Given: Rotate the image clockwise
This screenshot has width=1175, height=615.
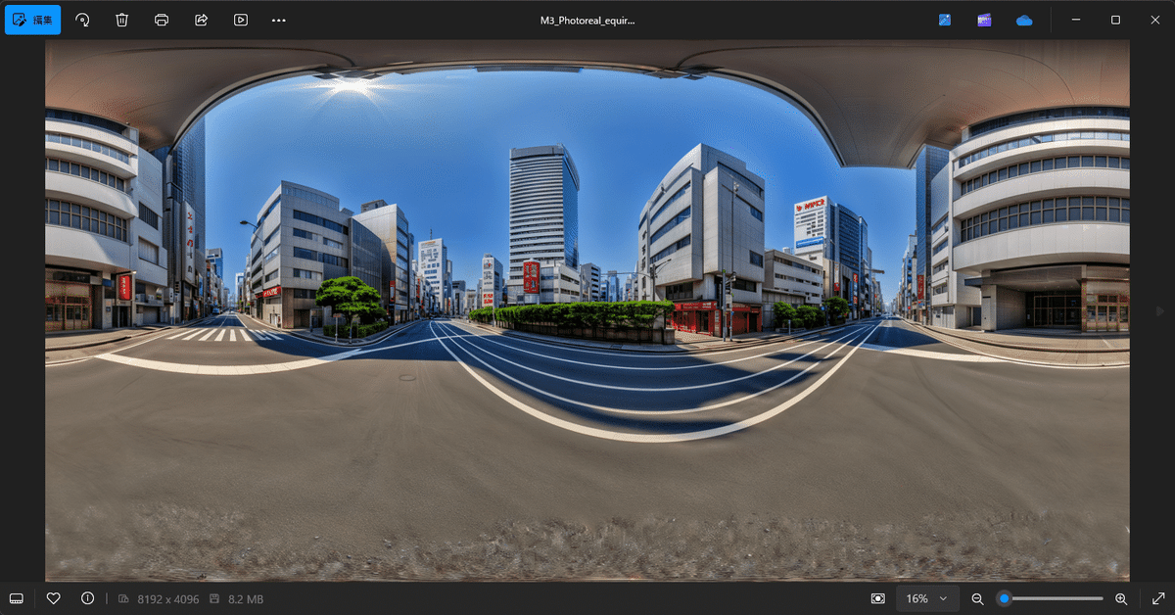Looking at the screenshot, I should pyautogui.click(x=82, y=20).
